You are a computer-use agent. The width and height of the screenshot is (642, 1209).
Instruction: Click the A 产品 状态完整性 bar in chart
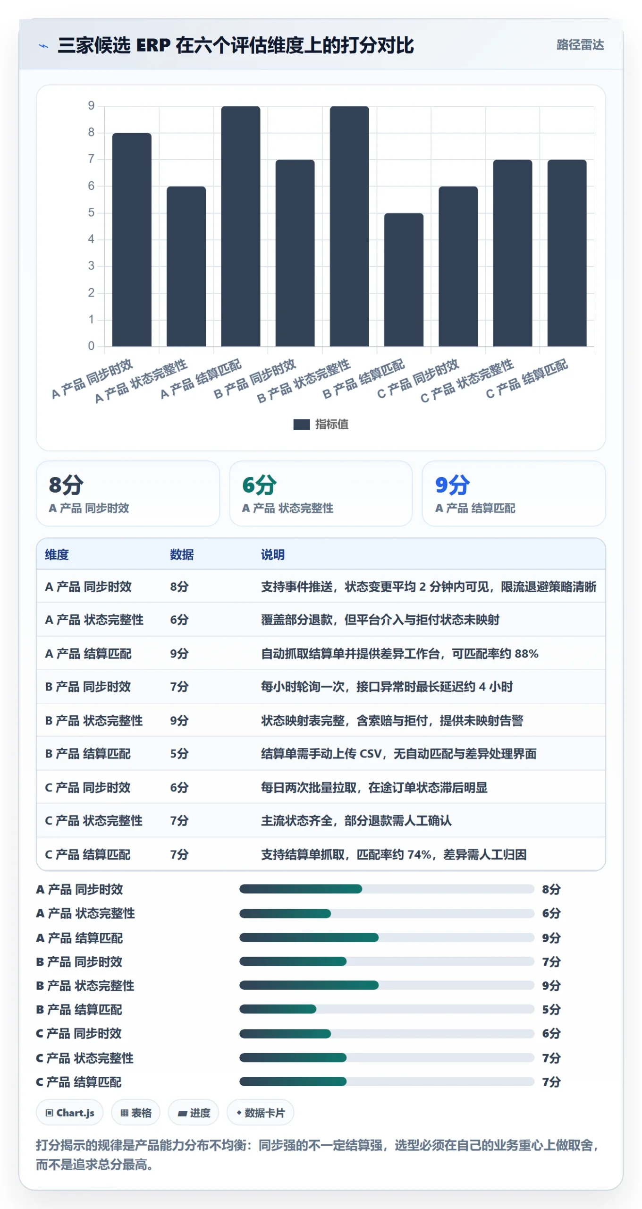[x=186, y=266]
